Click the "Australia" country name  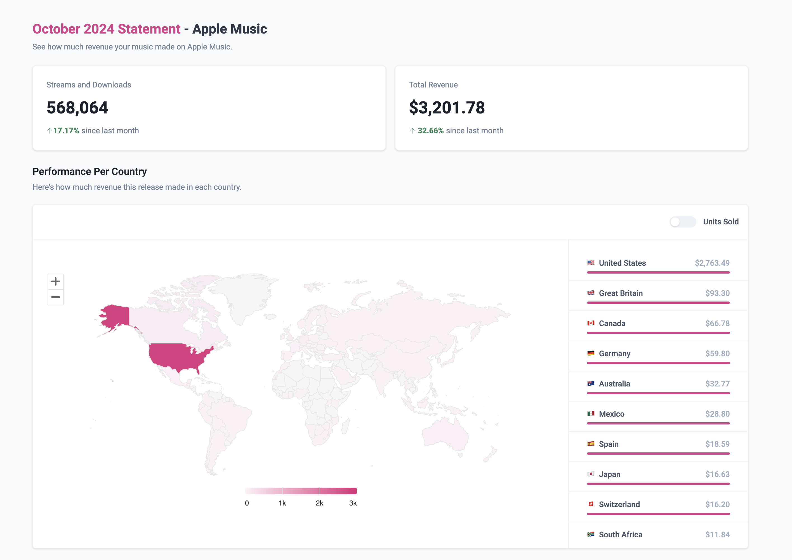[614, 384]
